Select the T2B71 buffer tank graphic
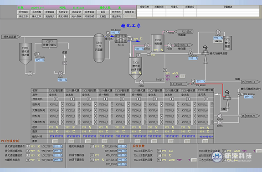 (25, 54)
